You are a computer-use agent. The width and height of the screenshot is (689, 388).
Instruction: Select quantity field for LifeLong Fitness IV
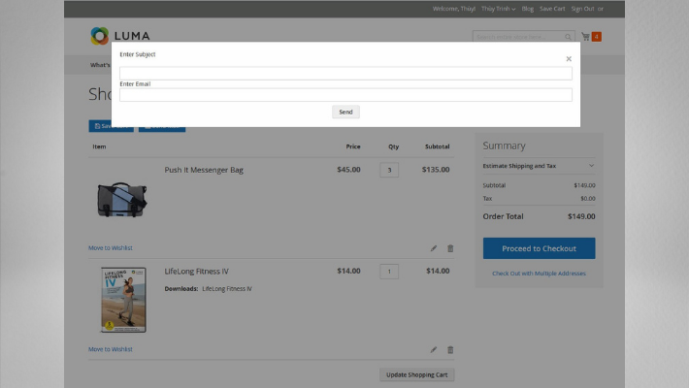389,272
